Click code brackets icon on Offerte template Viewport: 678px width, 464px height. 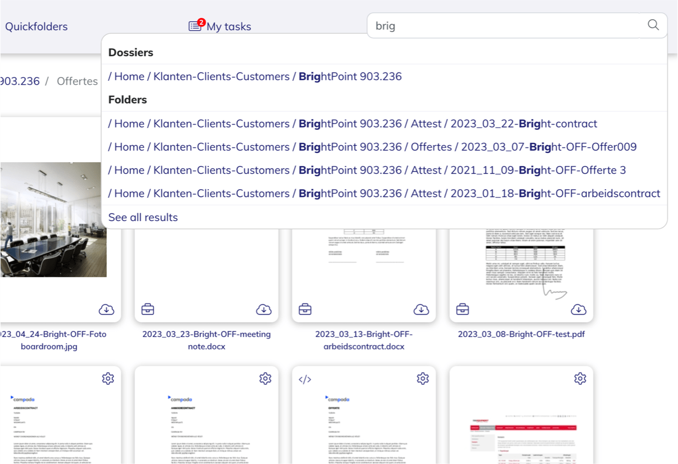305,379
